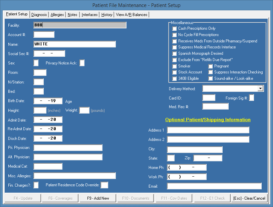Enable Cash Prescriptions Only checkbox
Viewport: 273px width, 207px height.
(175, 29)
